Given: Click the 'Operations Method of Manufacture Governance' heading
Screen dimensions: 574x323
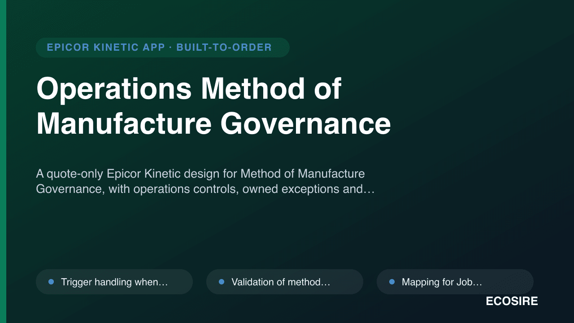Looking at the screenshot, I should click(x=213, y=106).
